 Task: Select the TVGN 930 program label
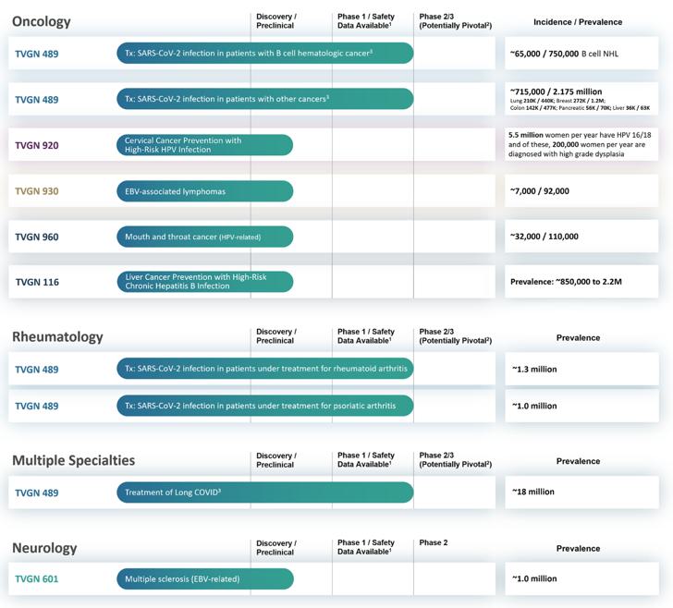point(37,191)
